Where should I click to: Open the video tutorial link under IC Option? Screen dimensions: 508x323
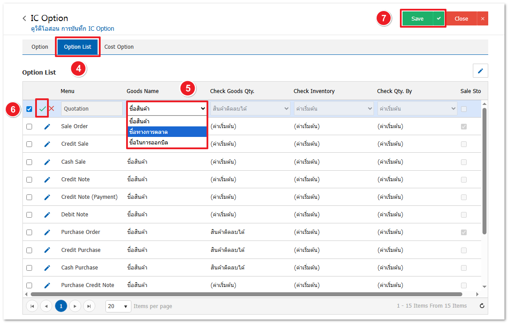tap(73, 29)
